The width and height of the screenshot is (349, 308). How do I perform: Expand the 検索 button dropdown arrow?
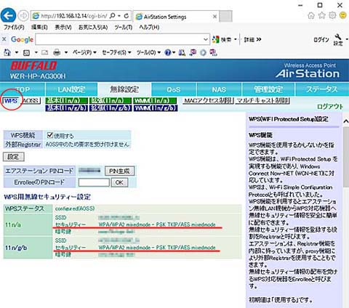click(x=235, y=39)
